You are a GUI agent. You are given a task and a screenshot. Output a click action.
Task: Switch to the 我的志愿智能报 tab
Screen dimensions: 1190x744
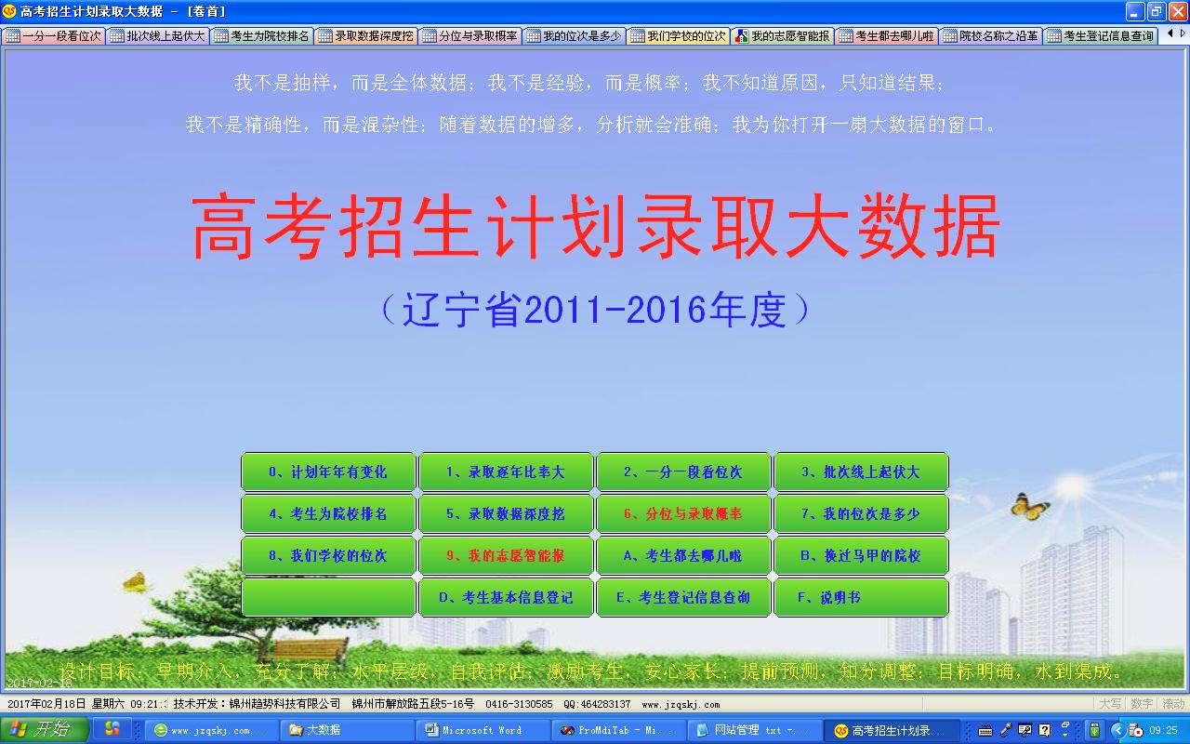[x=782, y=36]
